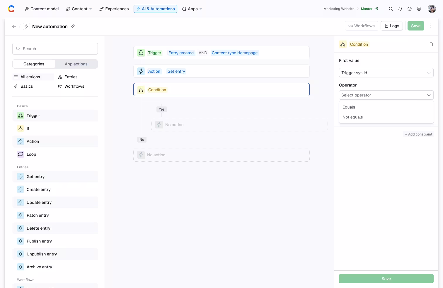Click the Save button in the header
This screenshot has height=288, width=443.
pyautogui.click(x=416, y=26)
